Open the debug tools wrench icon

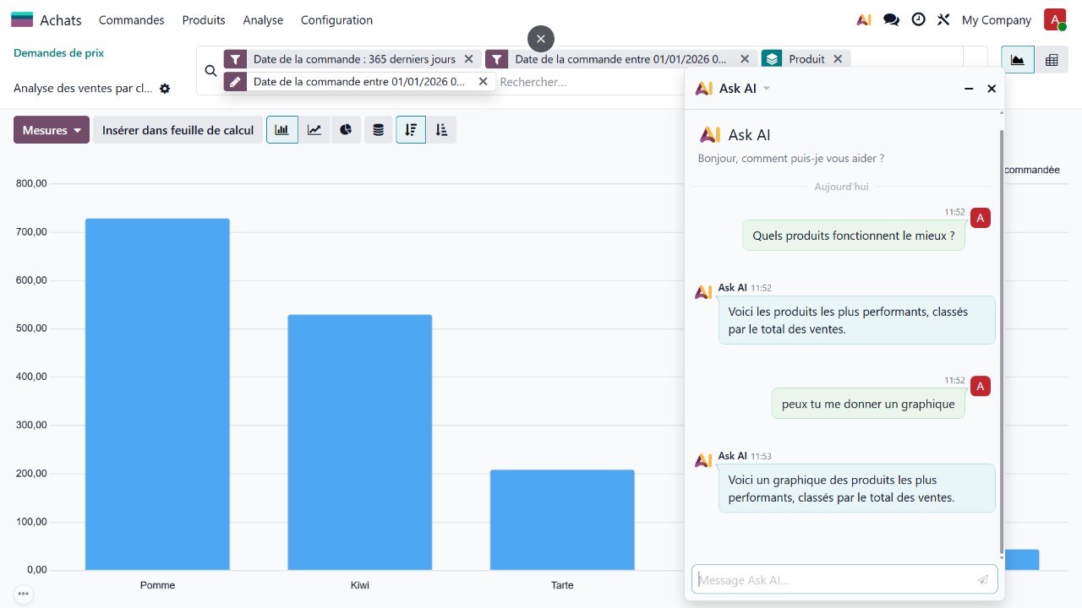click(x=944, y=20)
